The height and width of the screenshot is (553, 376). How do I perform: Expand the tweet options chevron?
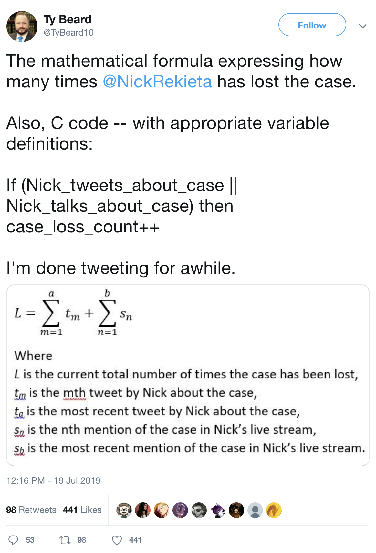tap(363, 26)
